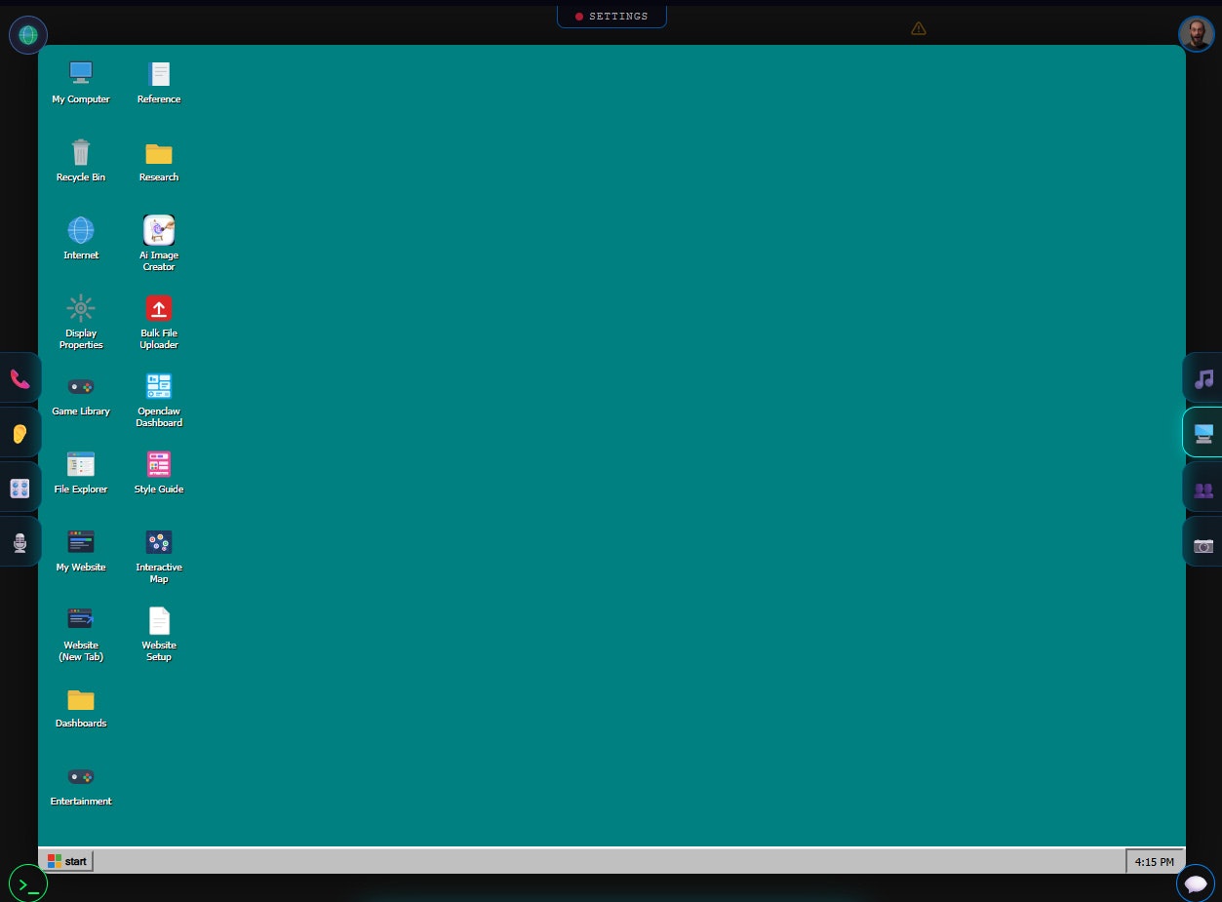Image resolution: width=1222 pixels, height=902 pixels.
Task: Launch Display Properties
Action: tap(81, 308)
